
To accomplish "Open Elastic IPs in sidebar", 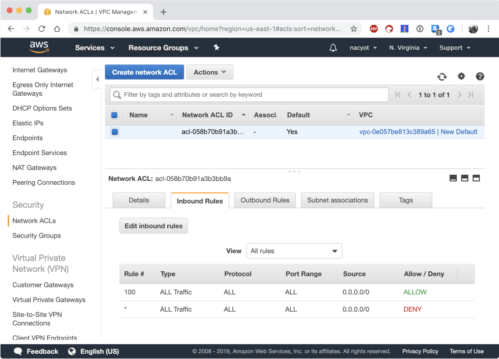I will pyautogui.click(x=28, y=123).
